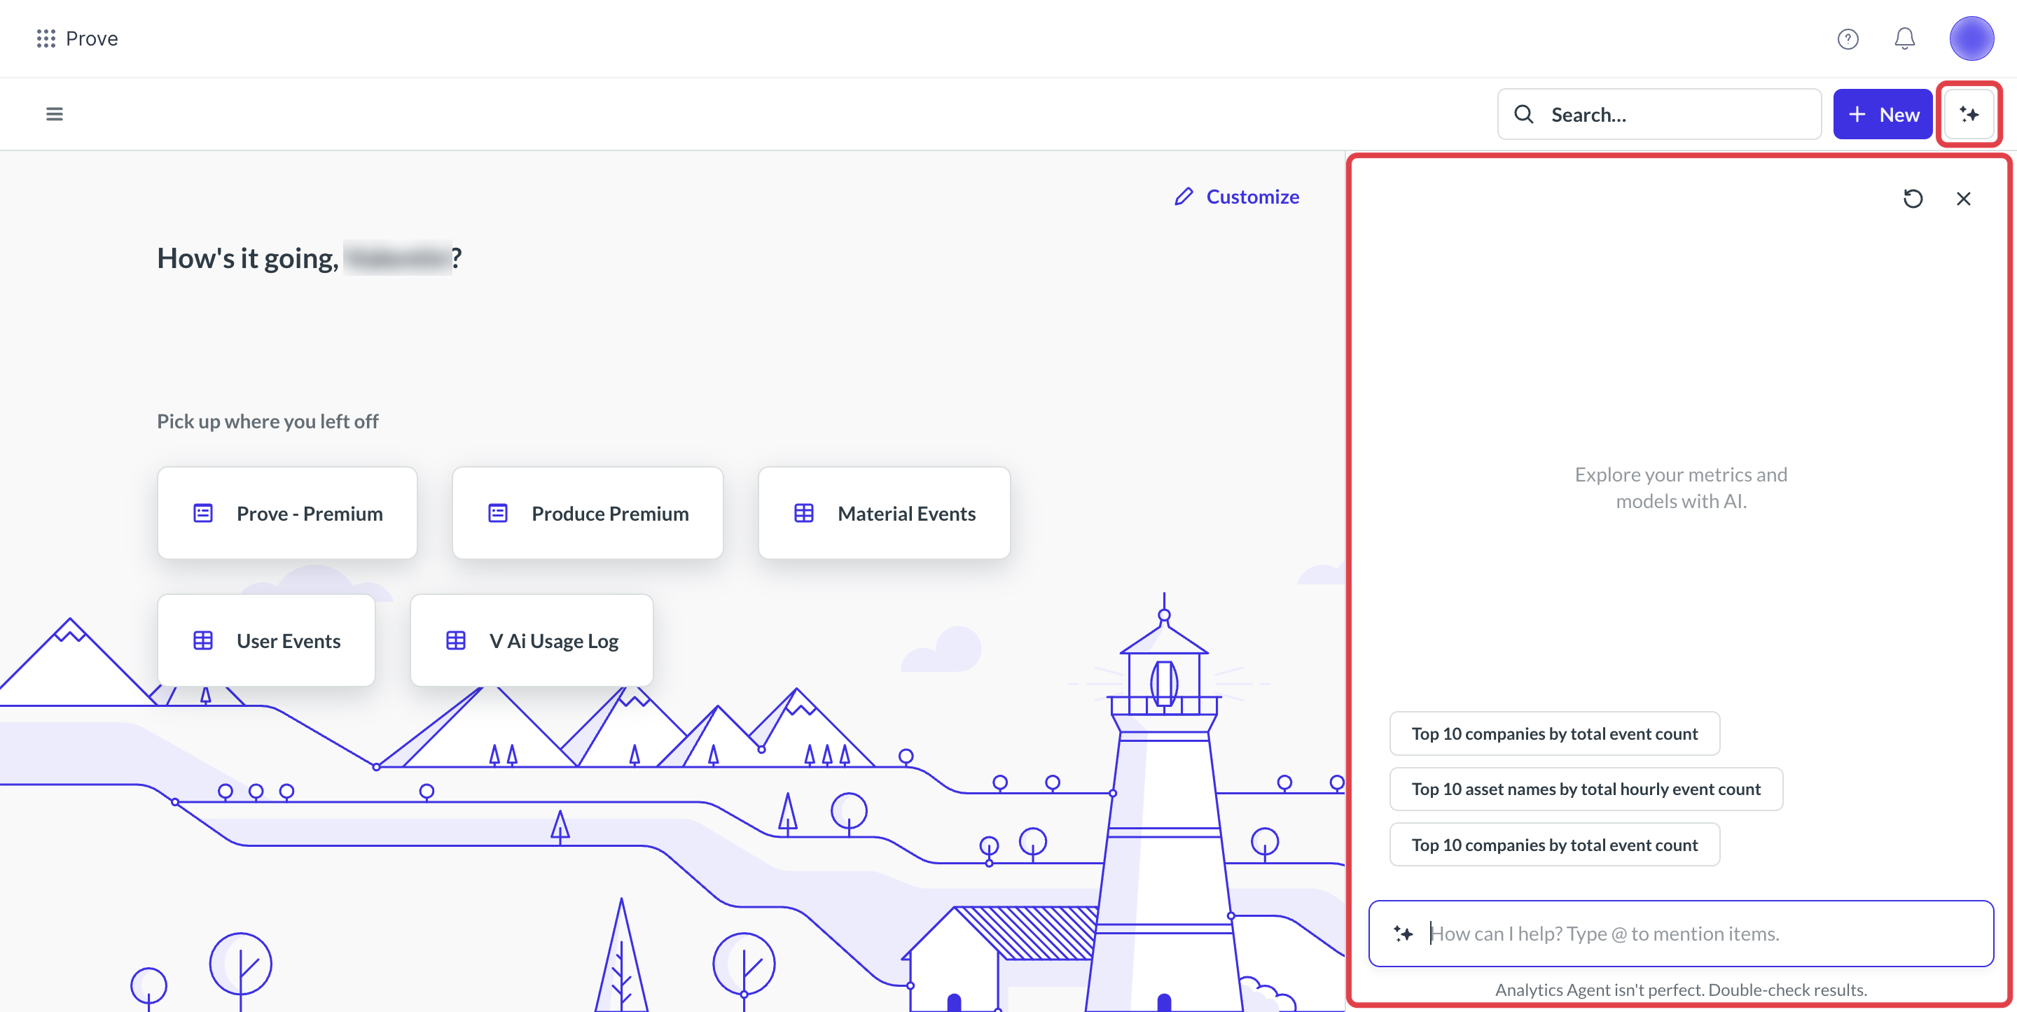Open the apps grid icon beside Prove
2017x1012 pixels.
pyautogui.click(x=46, y=38)
